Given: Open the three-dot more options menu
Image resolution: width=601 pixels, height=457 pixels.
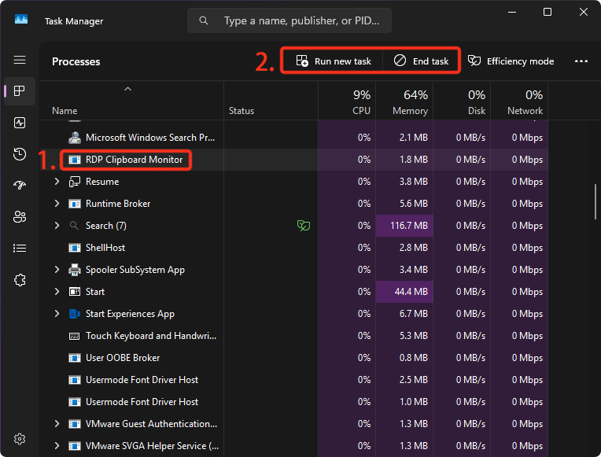Looking at the screenshot, I should pos(581,61).
